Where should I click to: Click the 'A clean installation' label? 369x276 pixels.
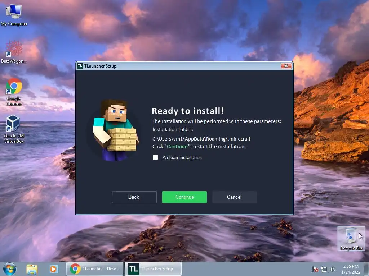tap(182, 157)
